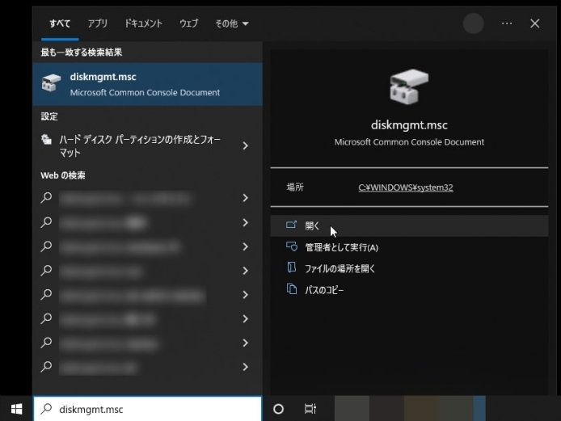Click the open file location folder icon
The height and width of the screenshot is (421, 561).
(x=292, y=267)
